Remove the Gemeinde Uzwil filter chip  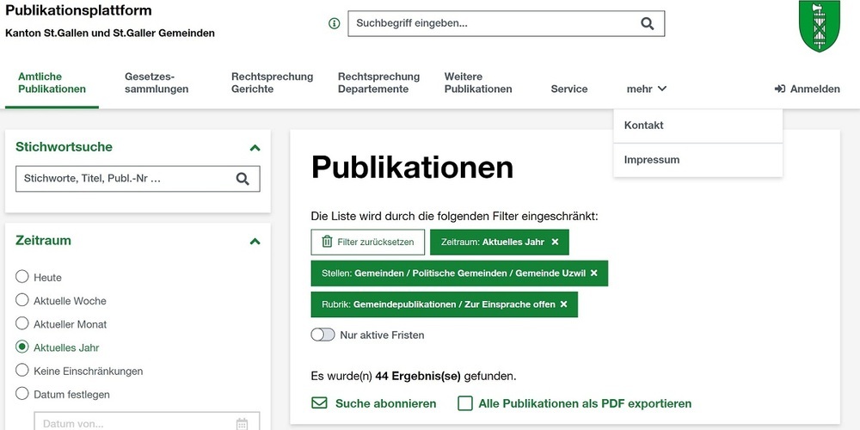tap(593, 273)
